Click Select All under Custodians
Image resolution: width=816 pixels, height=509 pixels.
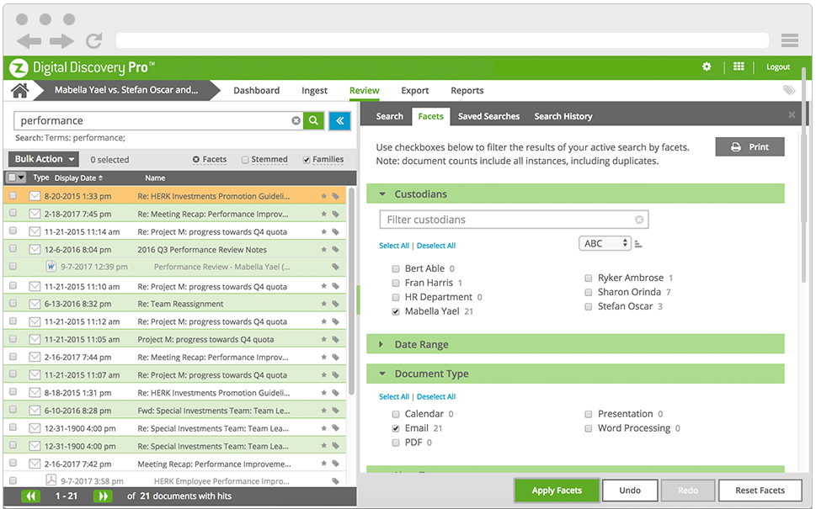394,246
